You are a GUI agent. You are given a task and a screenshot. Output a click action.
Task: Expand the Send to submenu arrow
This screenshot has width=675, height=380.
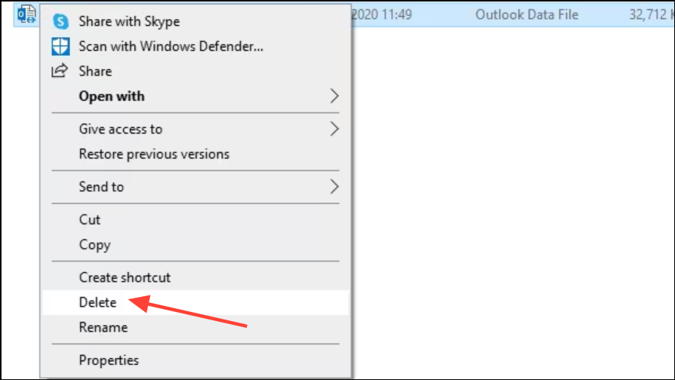pyautogui.click(x=334, y=187)
